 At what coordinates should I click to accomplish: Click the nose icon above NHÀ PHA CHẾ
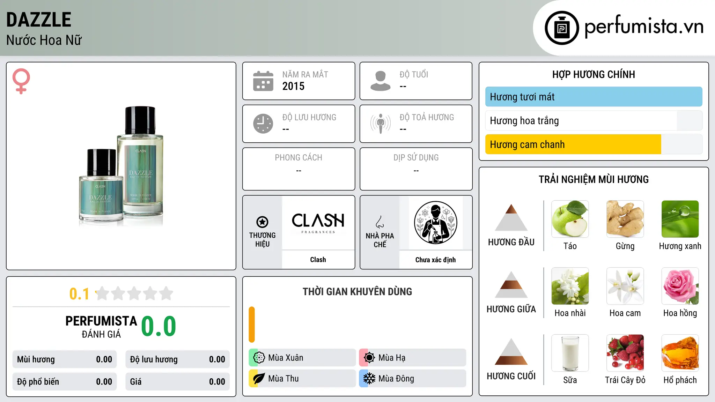(380, 222)
